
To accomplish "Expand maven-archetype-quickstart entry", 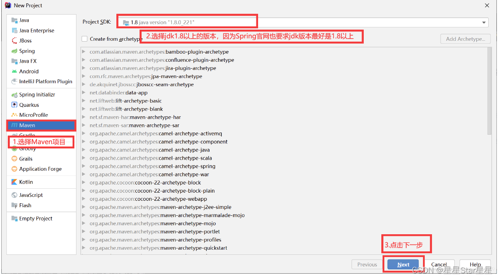I will pyautogui.click(x=84, y=248).
